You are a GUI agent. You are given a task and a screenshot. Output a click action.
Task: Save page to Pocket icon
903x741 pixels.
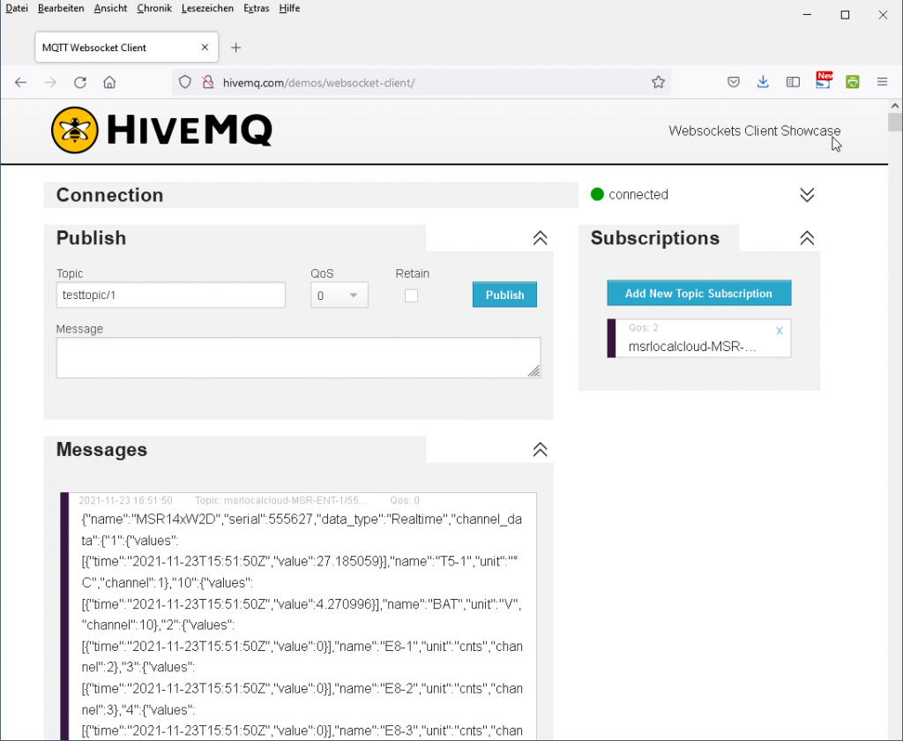tap(733, 82)
